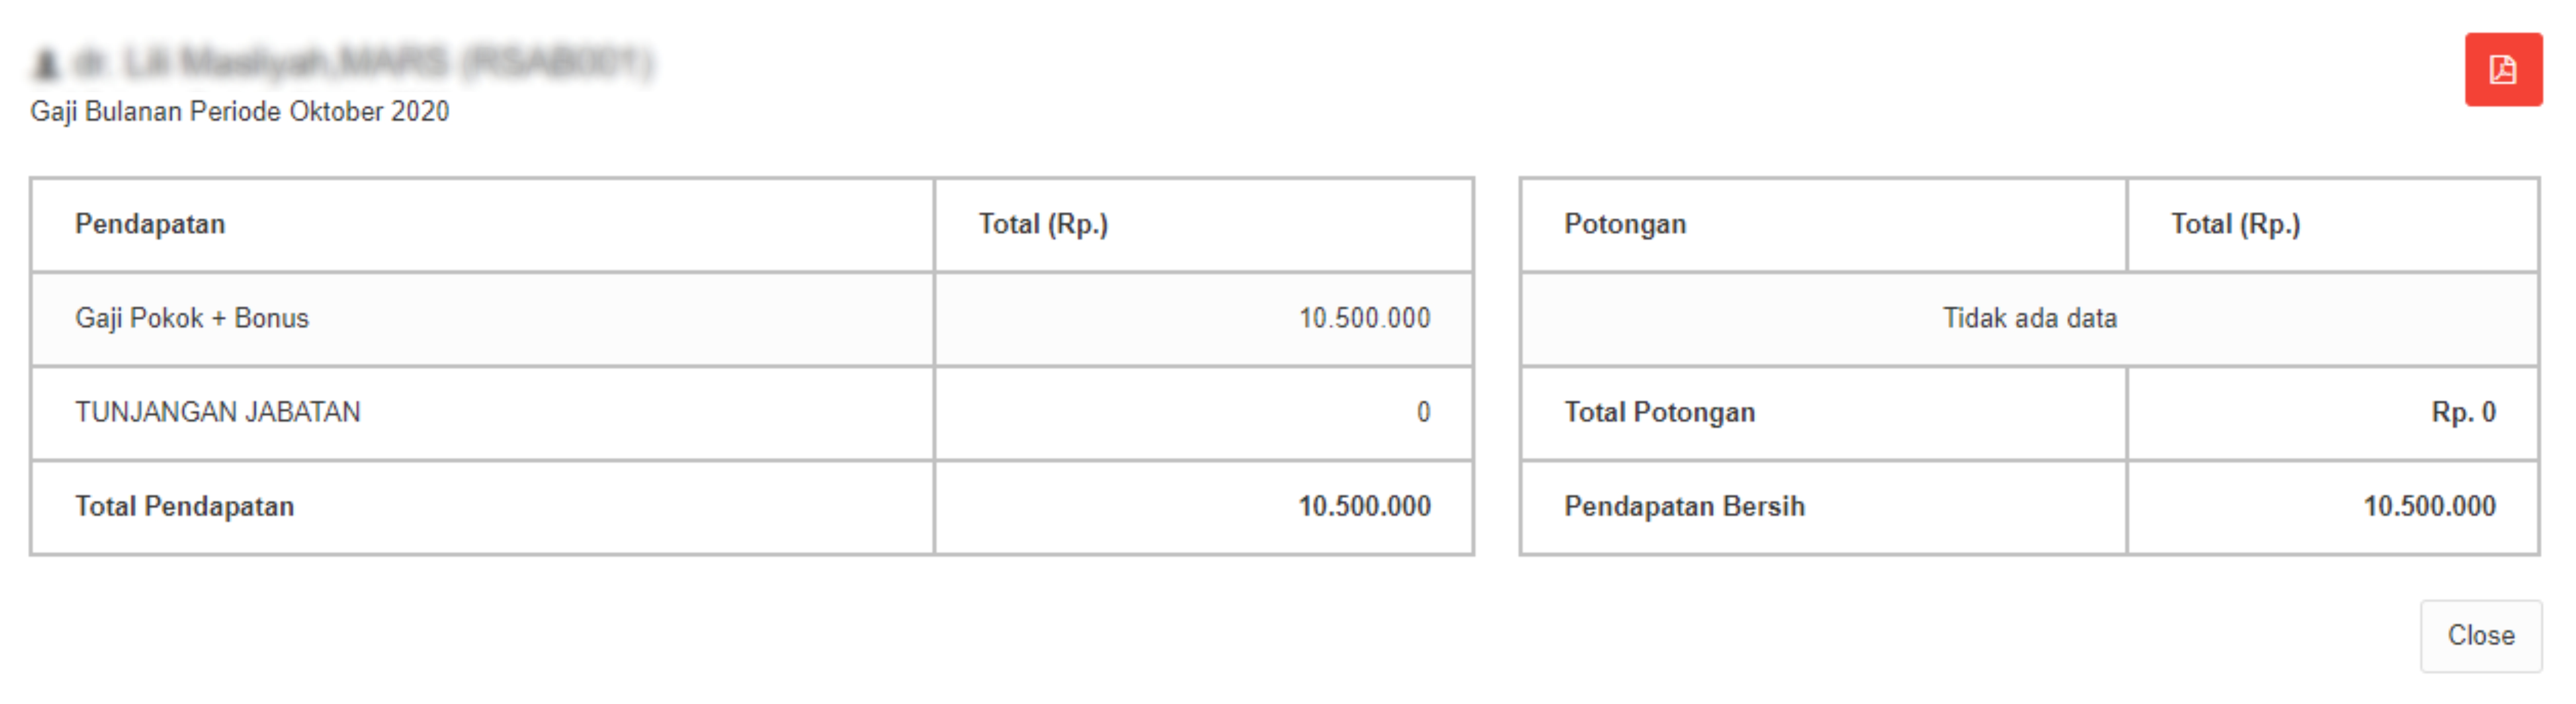The width and height of the screenshot is (2576, 704).
Task: Click the Gaji Pokok + Bonus amount
Action: (1364, 318)
